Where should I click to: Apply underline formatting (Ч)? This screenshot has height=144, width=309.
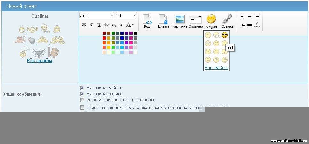(99, 25)
